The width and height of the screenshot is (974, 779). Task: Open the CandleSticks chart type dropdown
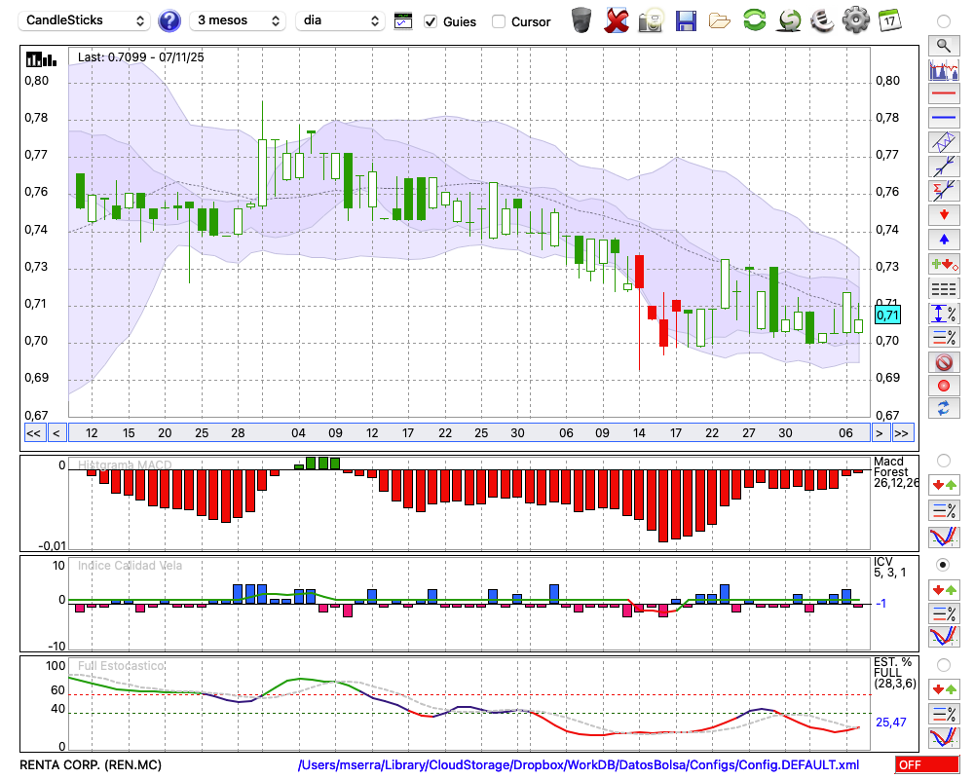pos(85,20)
